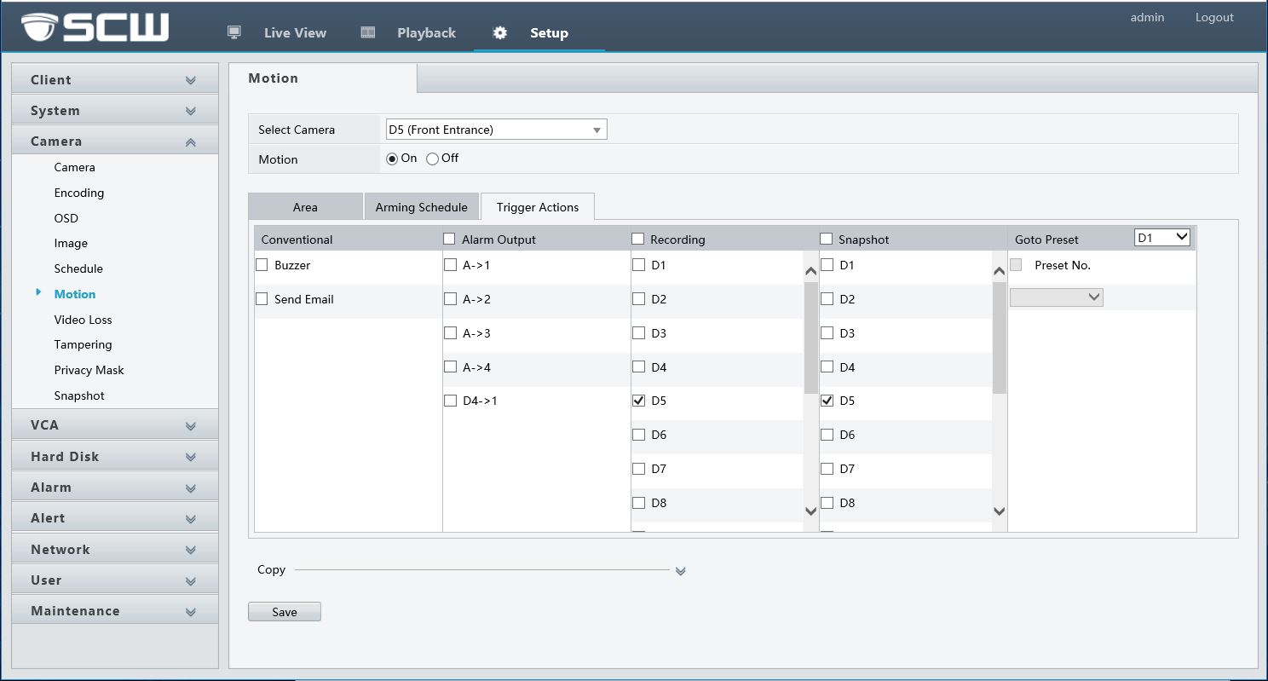Click the Logout link
The image size is (1268, 681).
(1213, 17)
